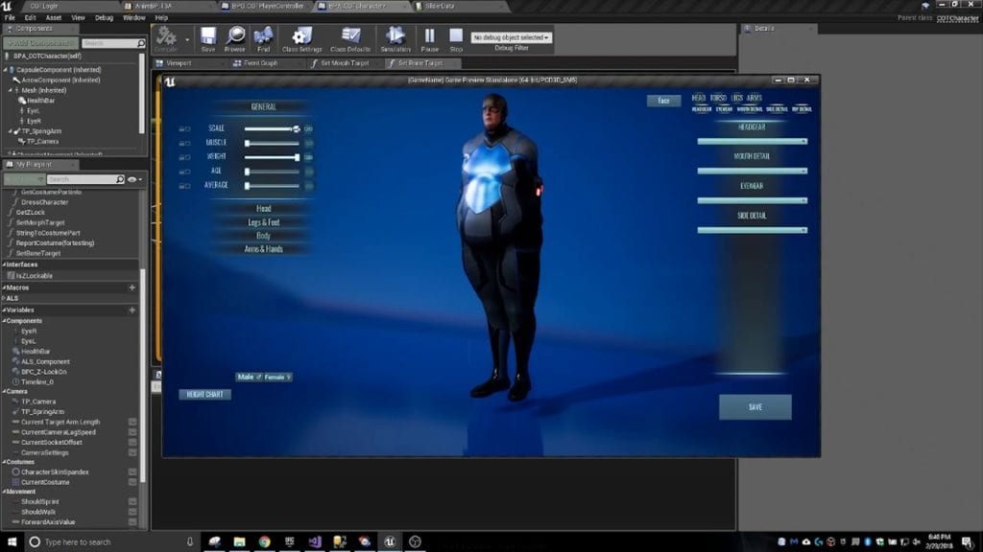Click the Find binoculars icon
Screen dimensions: 983x552
[263, 38]
